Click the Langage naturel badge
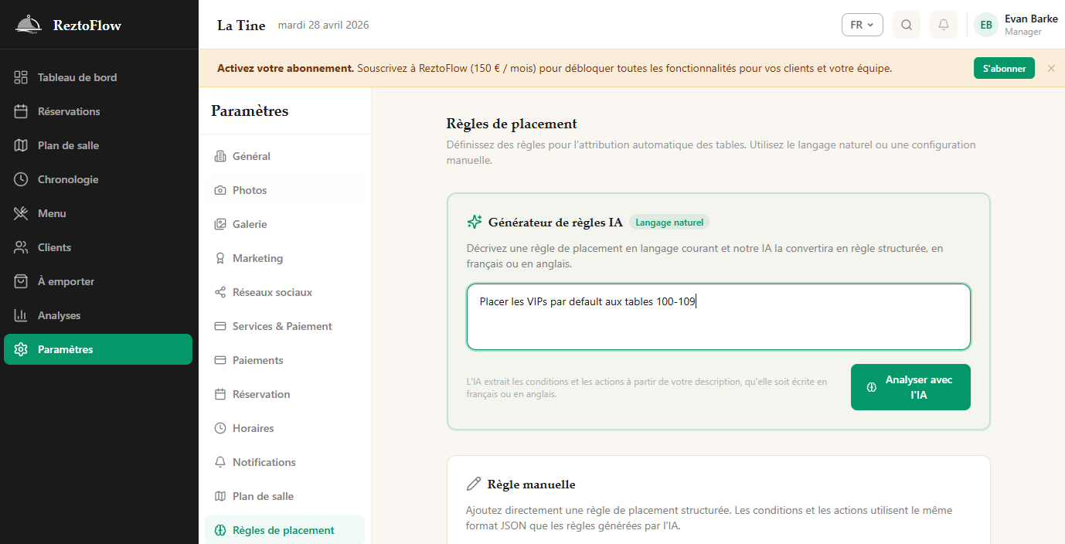The width and height of the screenshot is (1065, 544). pyautogui.click(x=669, y=223)
